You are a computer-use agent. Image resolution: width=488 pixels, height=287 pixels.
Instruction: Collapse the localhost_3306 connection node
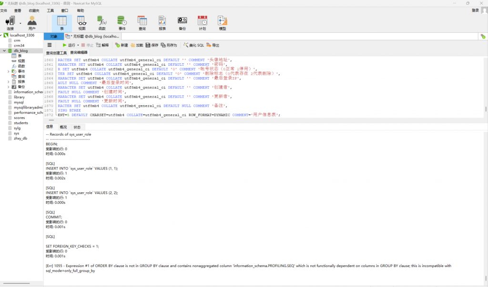click(1, 35)
